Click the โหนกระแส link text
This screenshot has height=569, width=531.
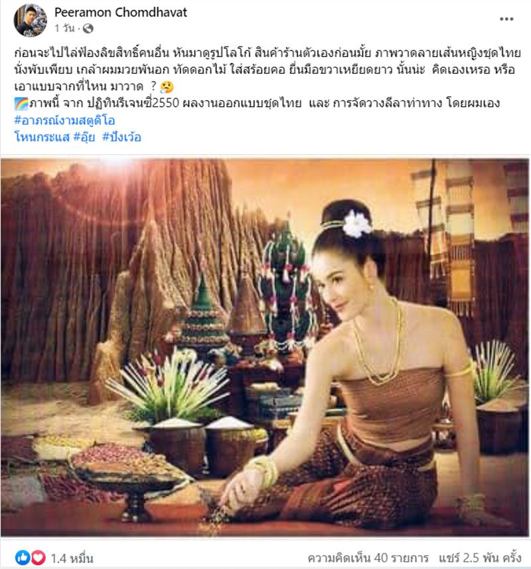pos(42,137)
